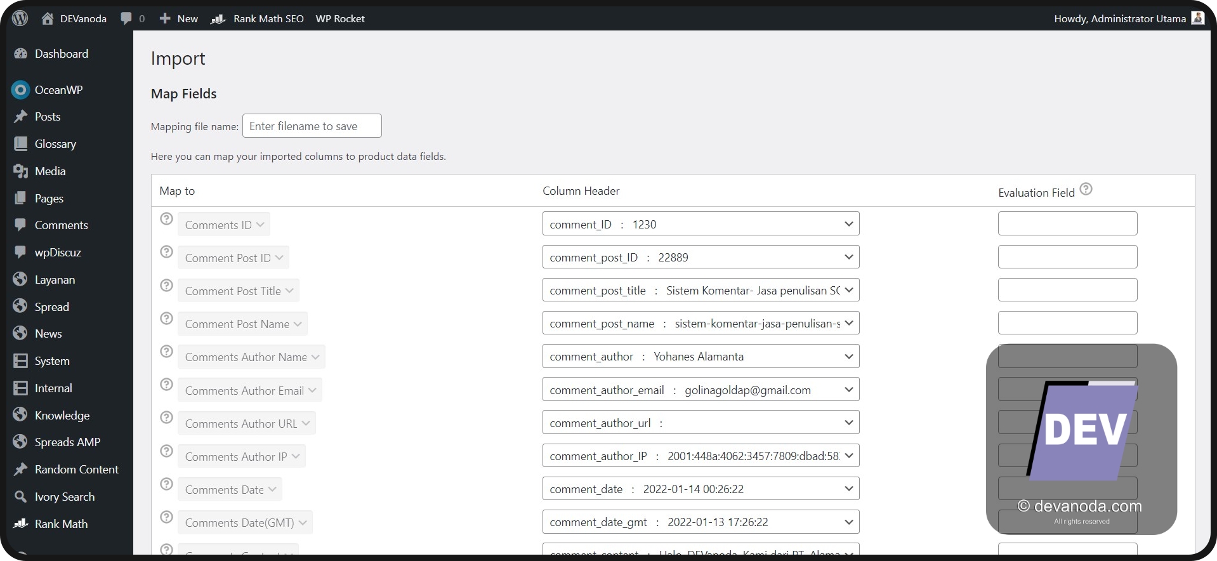Click the Rank Math SEO chart icon

pyautogui.click(x=218, y=19)
